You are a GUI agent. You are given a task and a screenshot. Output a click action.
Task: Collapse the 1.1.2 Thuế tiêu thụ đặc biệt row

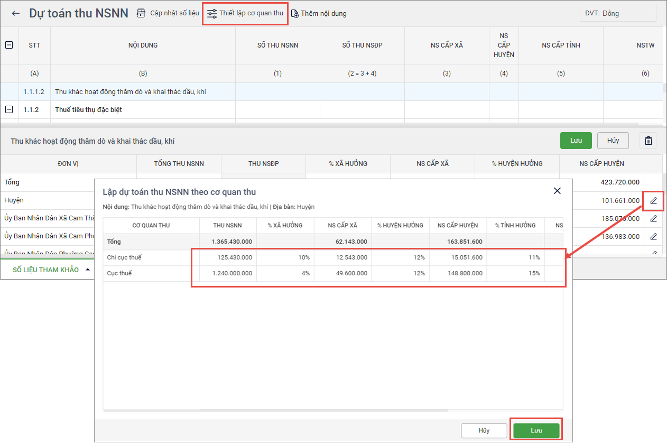coord(9,110)
